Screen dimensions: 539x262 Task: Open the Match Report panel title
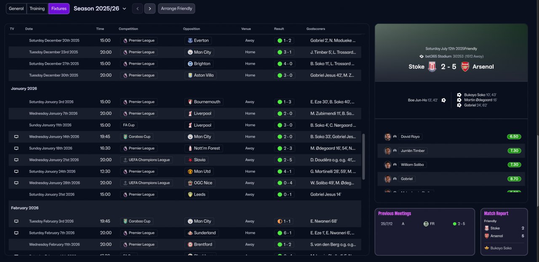click(496, 214)
